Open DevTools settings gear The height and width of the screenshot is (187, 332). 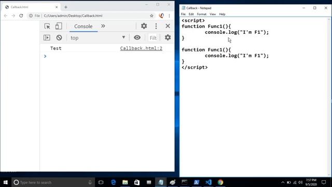pos(144,26)
